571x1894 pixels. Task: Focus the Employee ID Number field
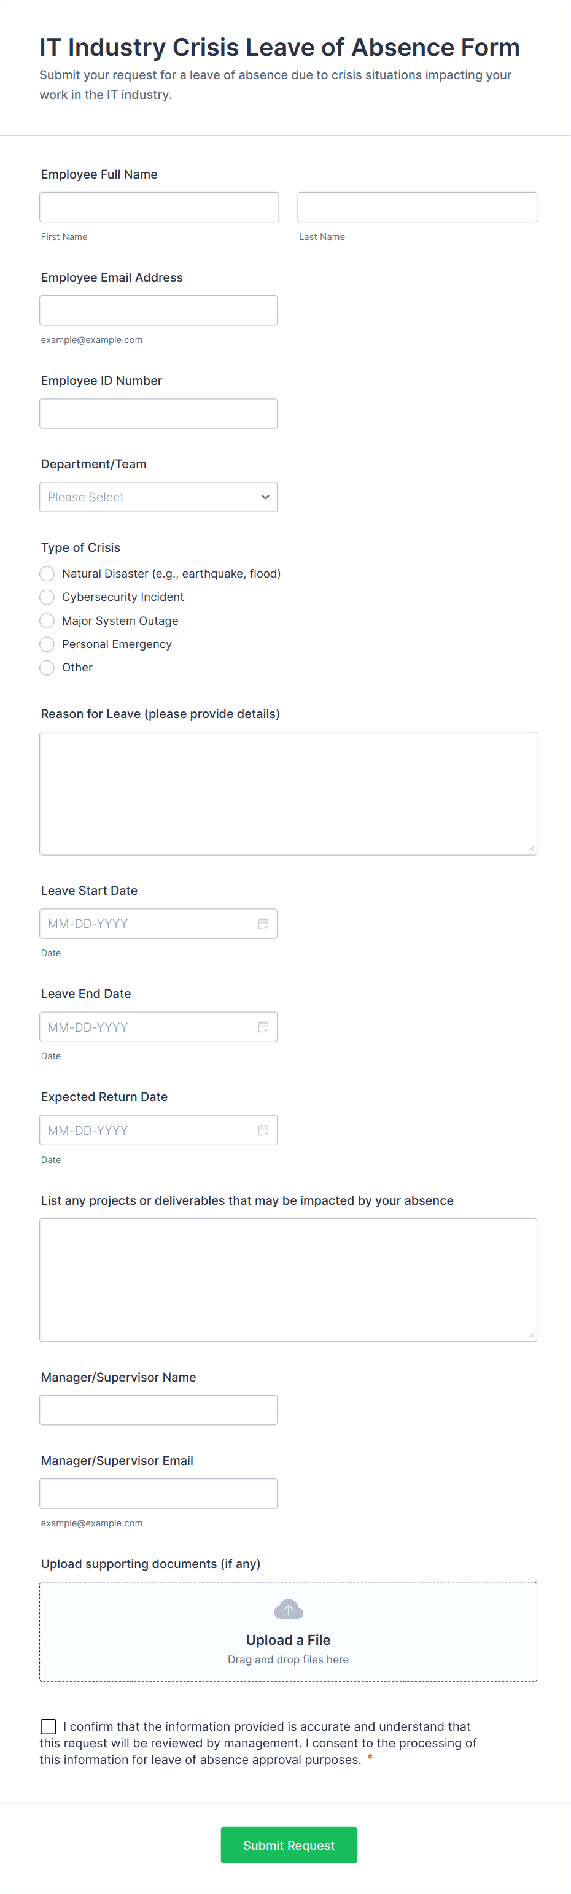158,413
